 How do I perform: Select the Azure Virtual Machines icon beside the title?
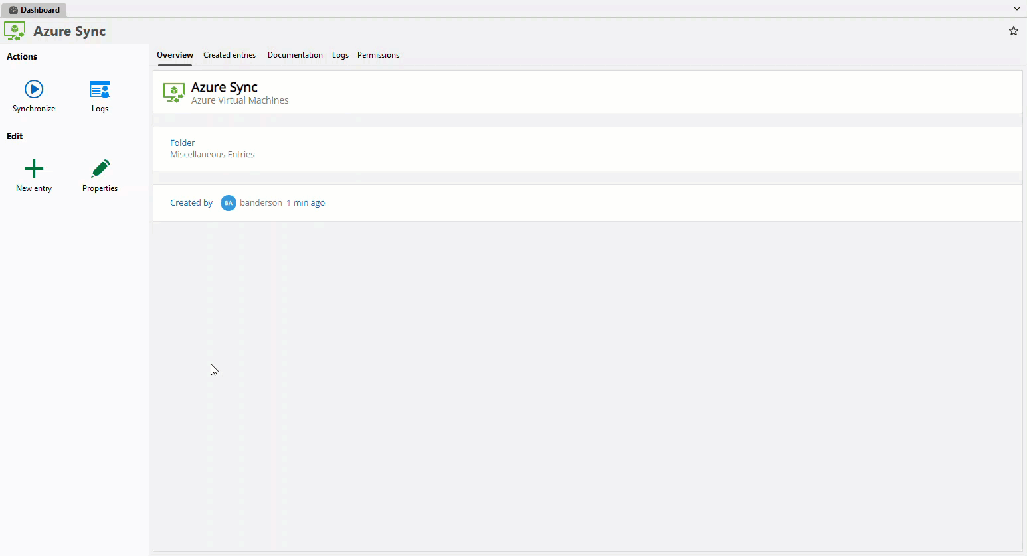click(x=174, y=92)
